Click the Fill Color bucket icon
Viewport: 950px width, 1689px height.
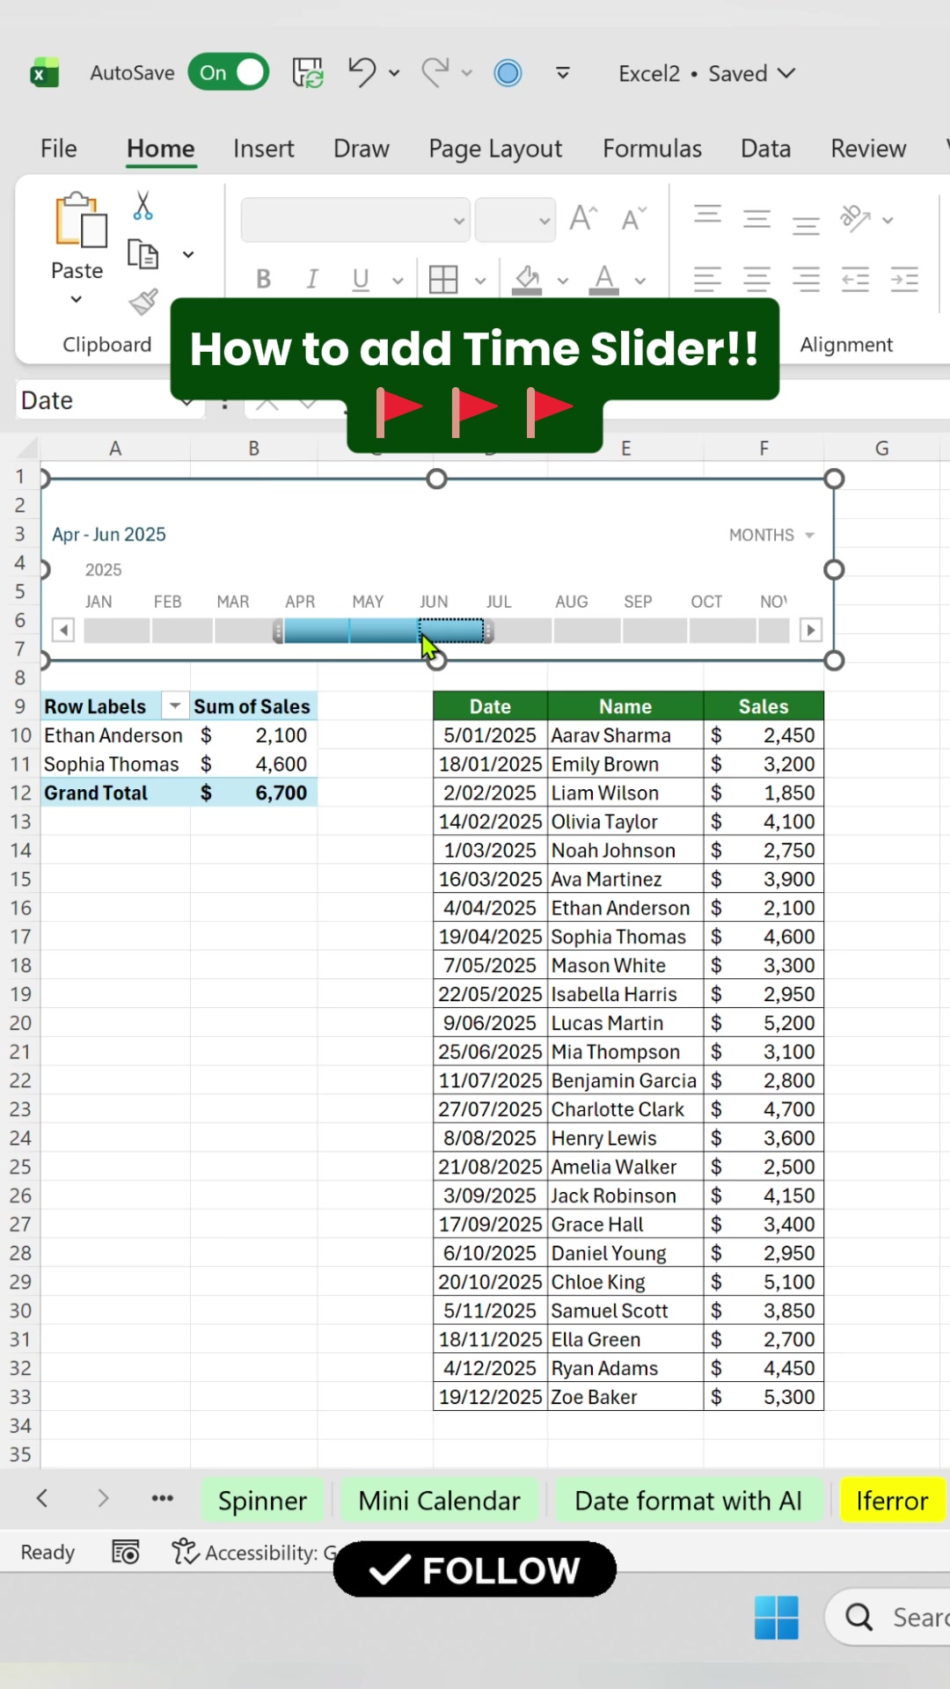coord(527,280)
